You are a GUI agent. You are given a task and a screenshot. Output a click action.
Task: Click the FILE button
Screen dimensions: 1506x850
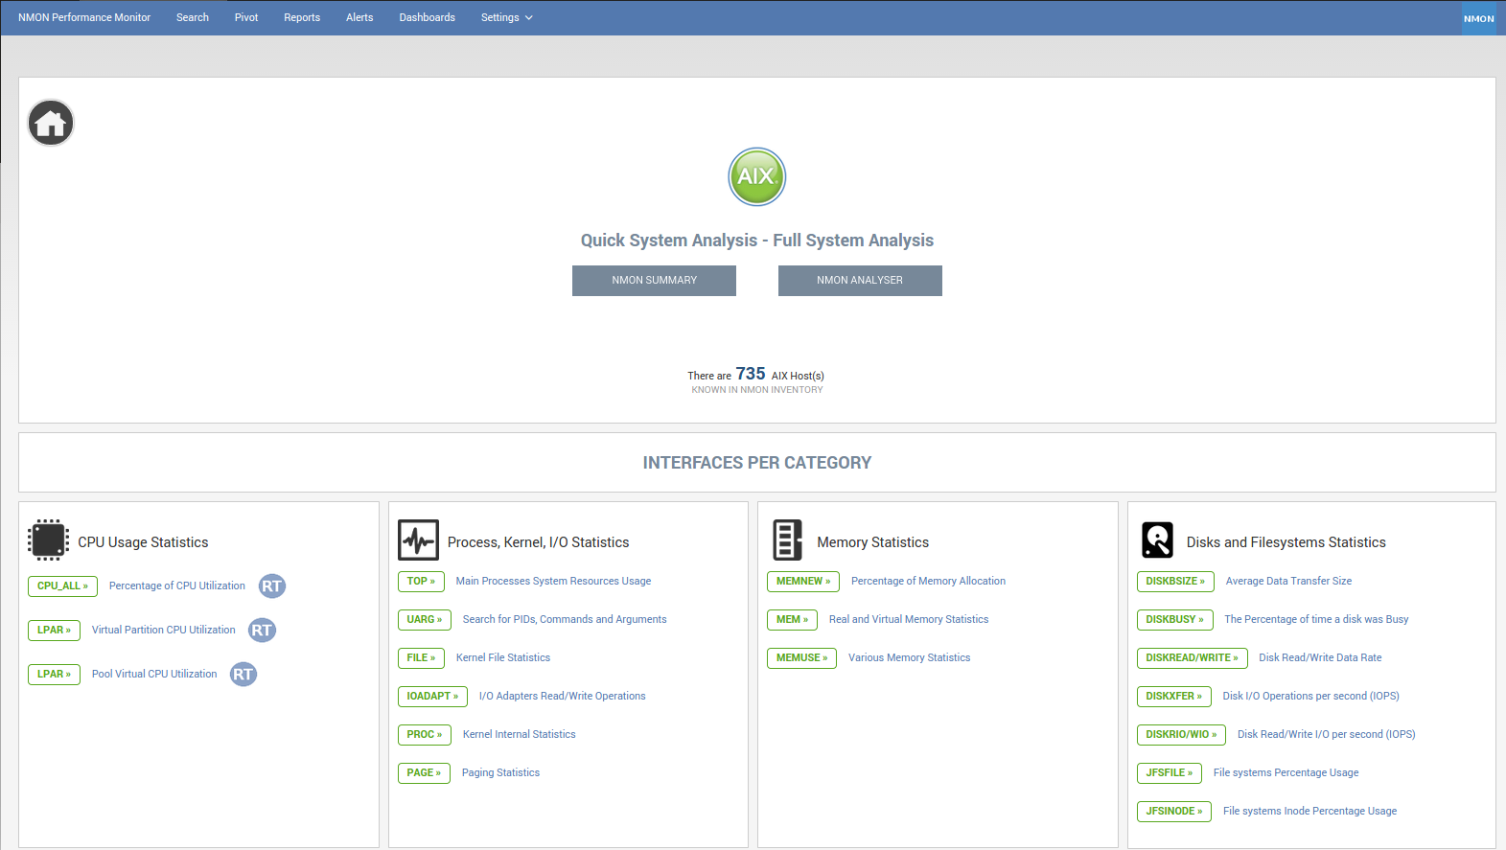tap(421, 658)
